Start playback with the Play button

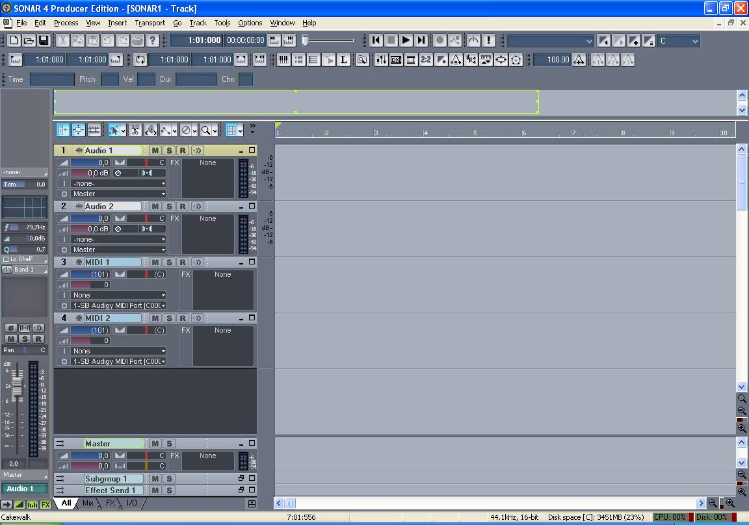pyautogui.click(x=406, y=40)
